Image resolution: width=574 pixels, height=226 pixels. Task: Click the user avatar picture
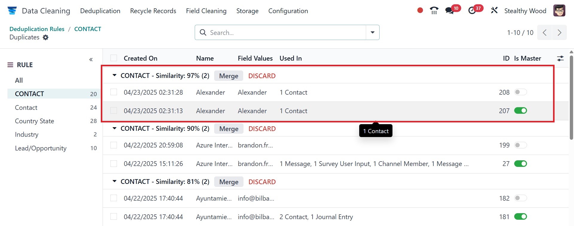coord(559,11)
